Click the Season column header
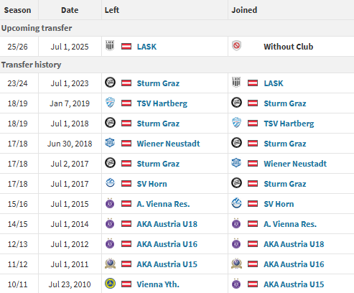The width and height of the screenshot is (354, 293). coord(17,10)
